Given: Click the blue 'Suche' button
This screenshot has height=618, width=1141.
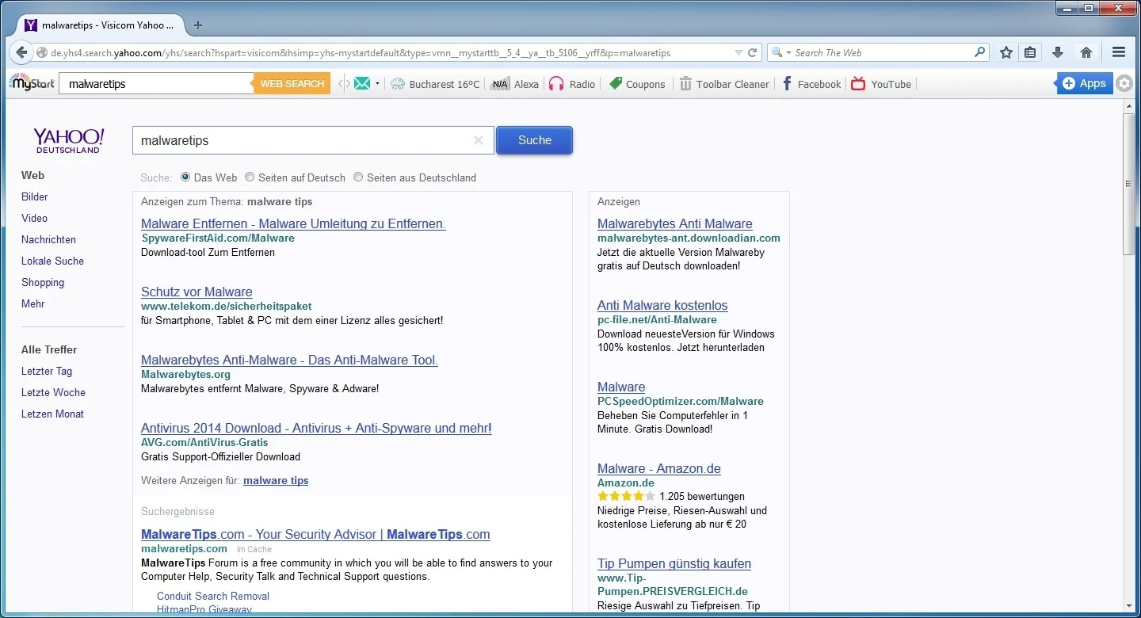Looking at the screenshot, I should click(x=534, y=140).
